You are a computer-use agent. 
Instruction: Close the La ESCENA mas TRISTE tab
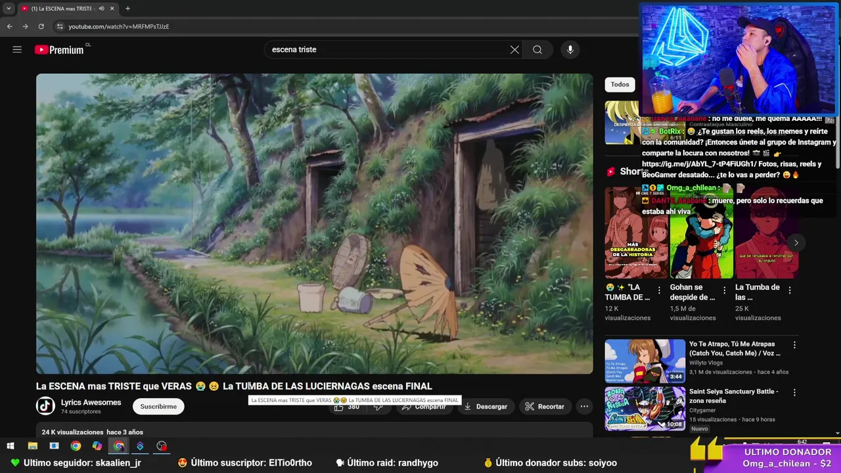pyautogui.click(x=112, y=9)
